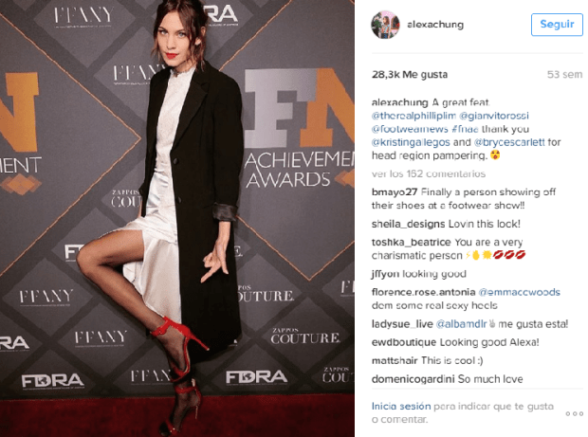Open alexachung profile avatar picture
The height and width of the screenshot is (437, 588).
(x=385, y=25)
